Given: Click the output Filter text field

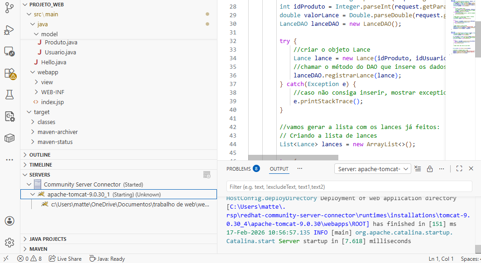Looking at the screenshot, I should pyautogui.click(x=349, y=186).
